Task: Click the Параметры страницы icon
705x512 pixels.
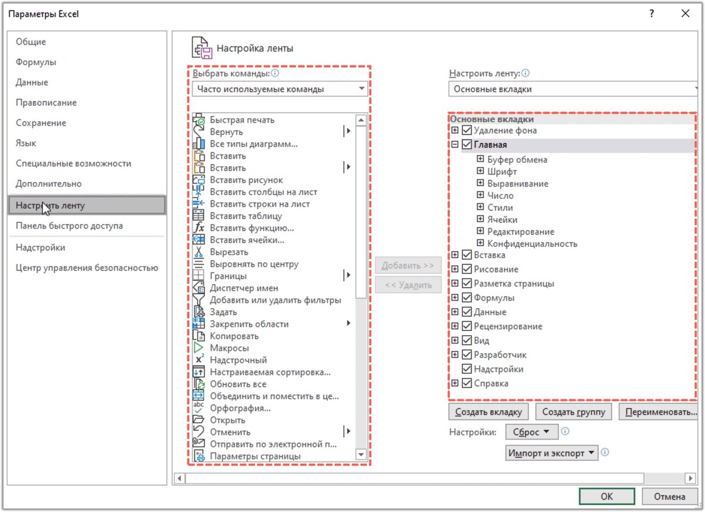Action: pos(199,456)
